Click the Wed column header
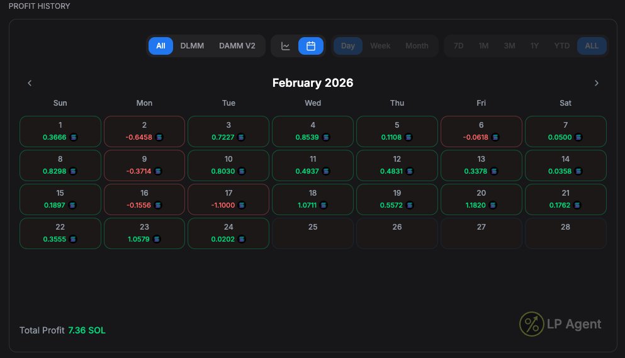 tap(313, 103)
